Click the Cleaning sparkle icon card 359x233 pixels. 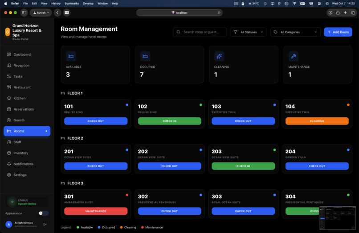[x=219, y=56]
